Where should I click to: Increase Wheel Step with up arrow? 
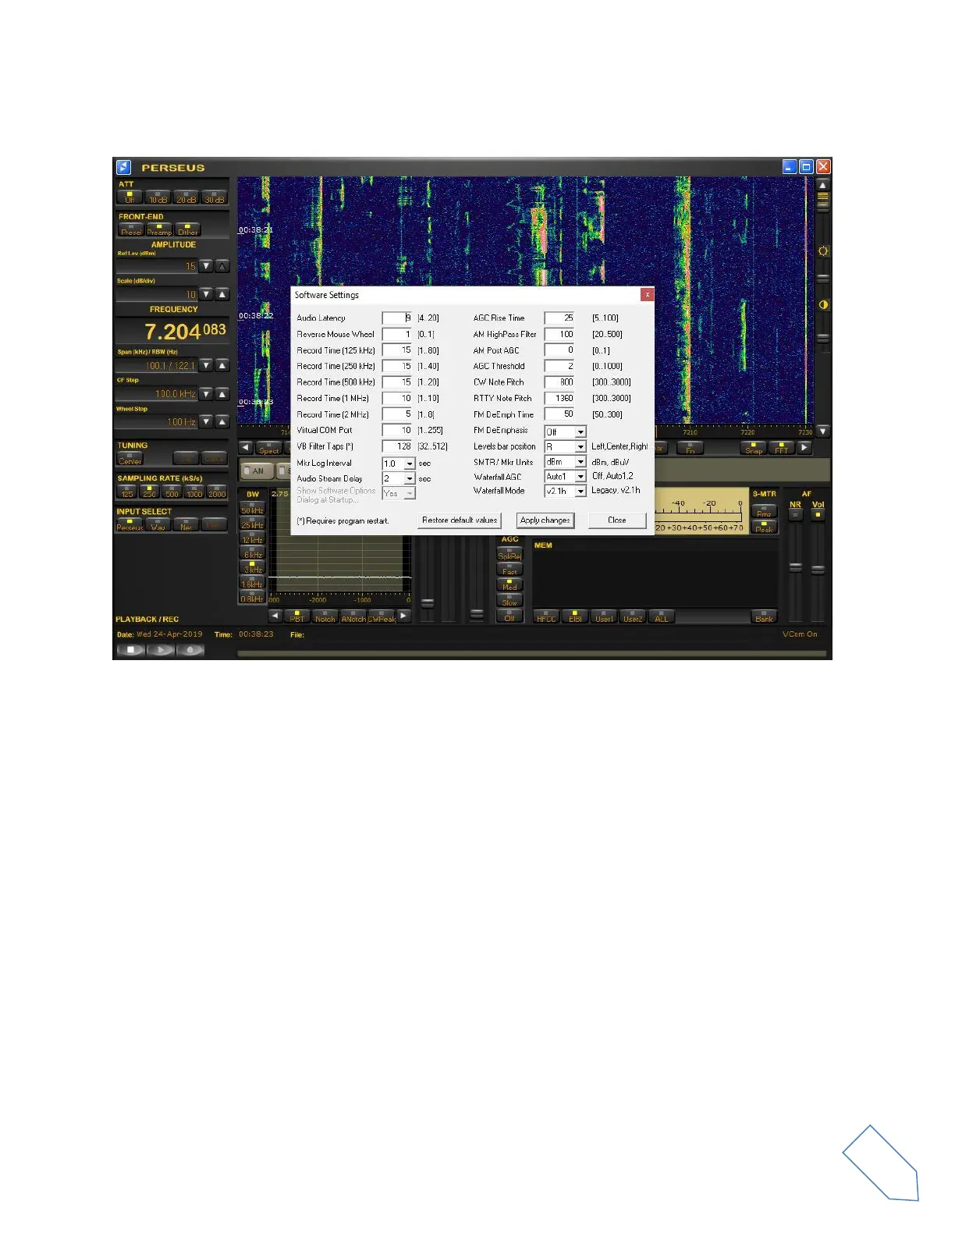[222, 421]
